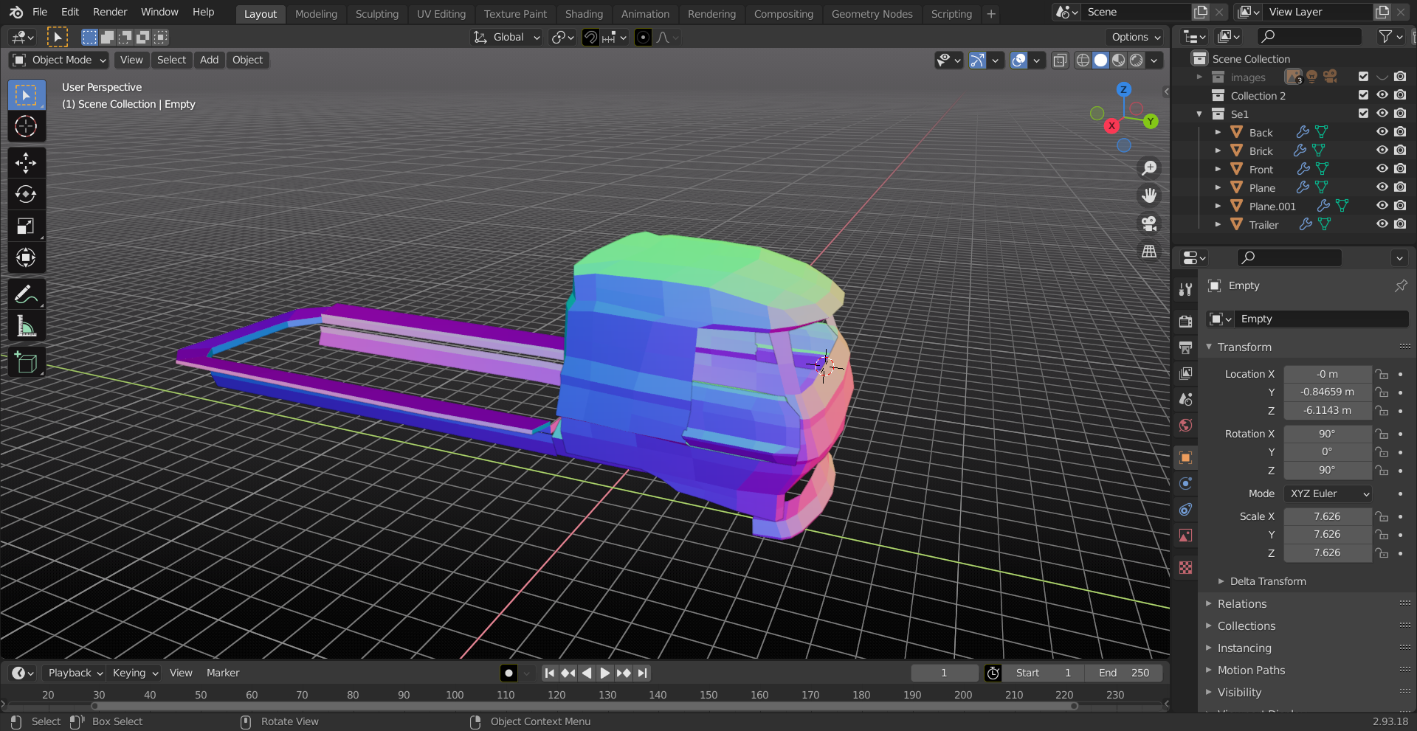
Task: Open the Marker menu in timeline
Action: [x=223, y=673]
